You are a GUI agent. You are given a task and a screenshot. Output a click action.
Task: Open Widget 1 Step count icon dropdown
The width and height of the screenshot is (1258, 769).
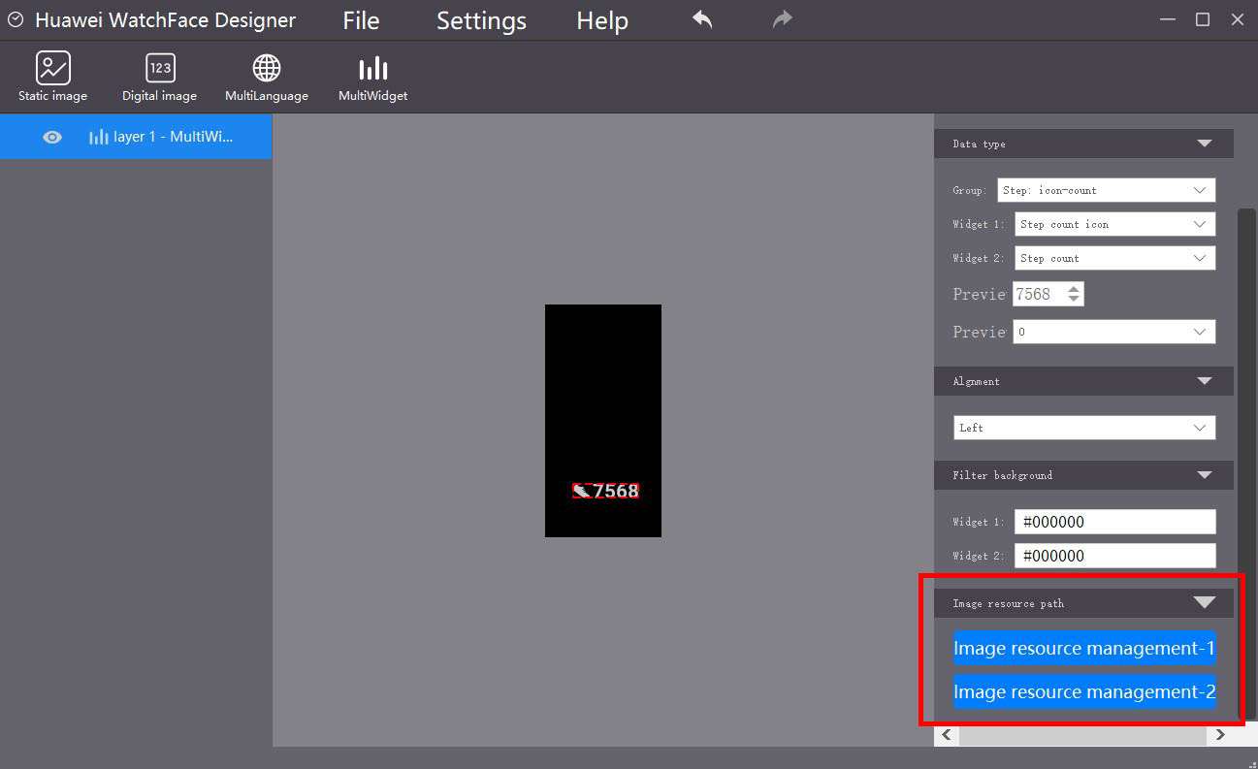coord(1115,224)
